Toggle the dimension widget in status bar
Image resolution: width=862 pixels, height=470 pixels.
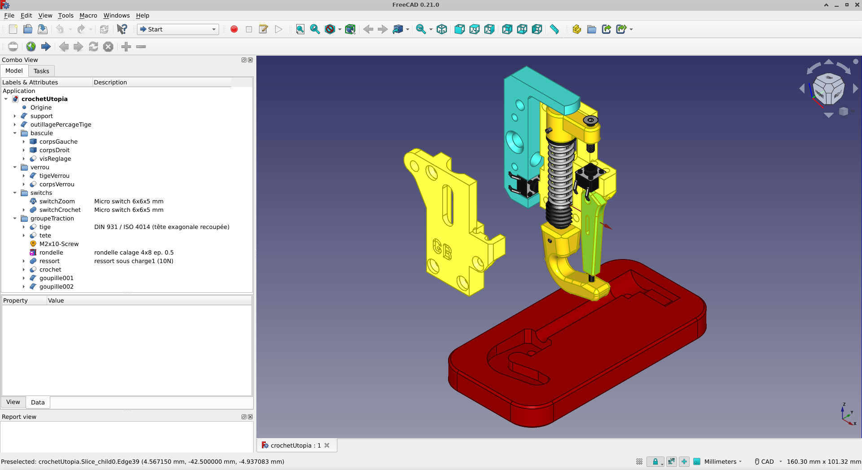(671, 461)
